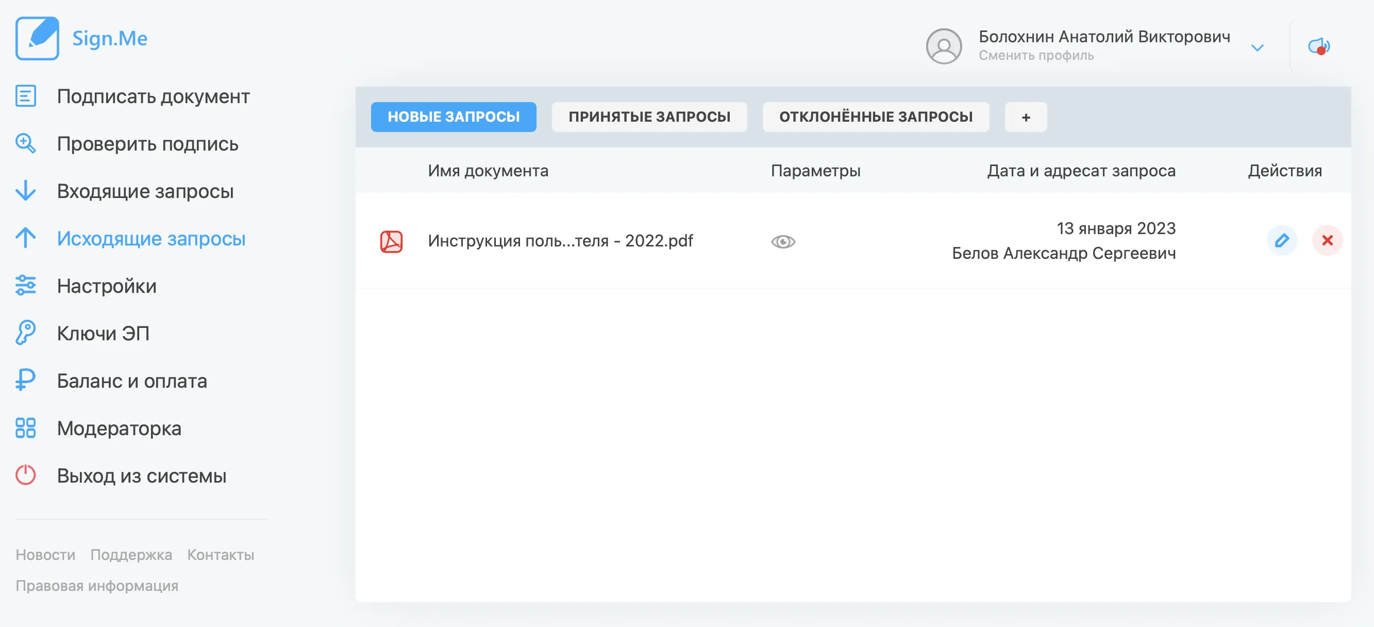Click the key icon for Ключи ЭП
Viewport: 1374px width, 627px height.
pos(26,333)
